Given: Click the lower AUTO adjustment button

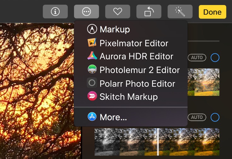Looking at the screenshot, I should [x=197, y=117].
